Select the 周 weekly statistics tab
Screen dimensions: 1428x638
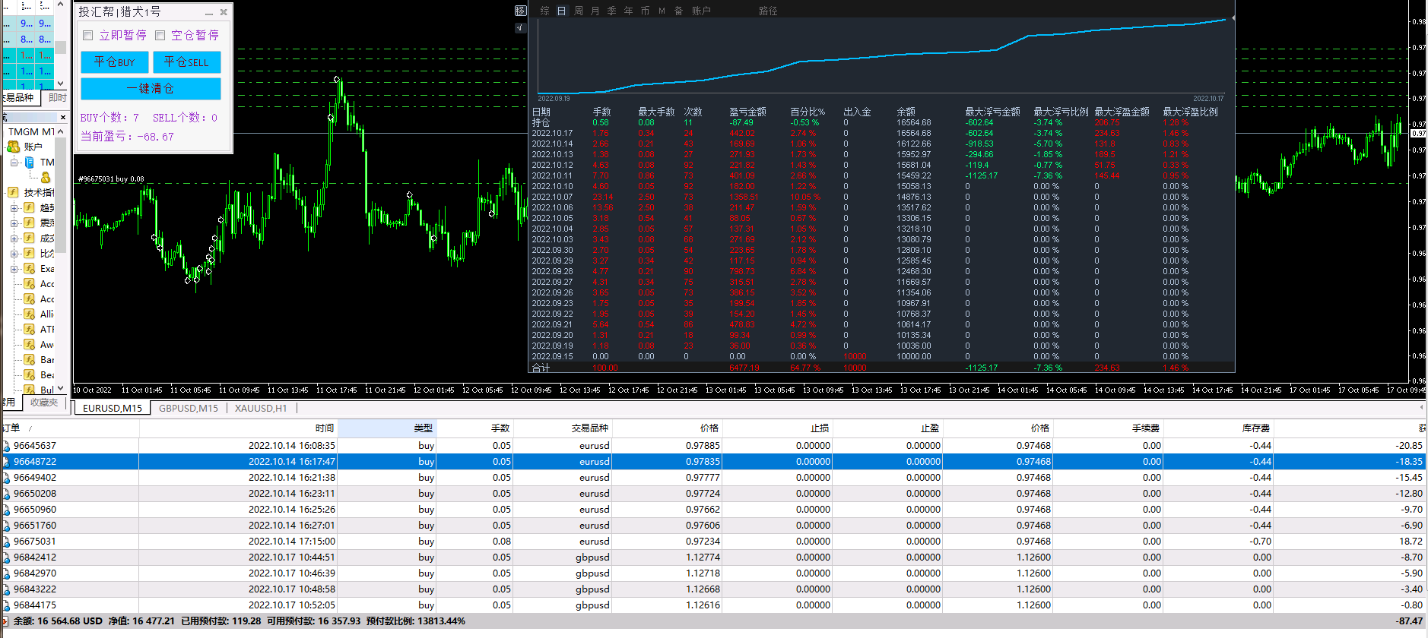(x=578, y=11)
